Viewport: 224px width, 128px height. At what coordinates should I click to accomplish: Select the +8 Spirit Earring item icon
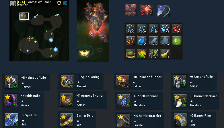(x=67, y=82)
